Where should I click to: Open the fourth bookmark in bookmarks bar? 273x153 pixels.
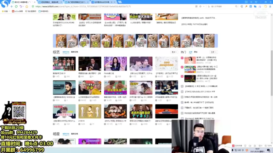pos(44,11)
